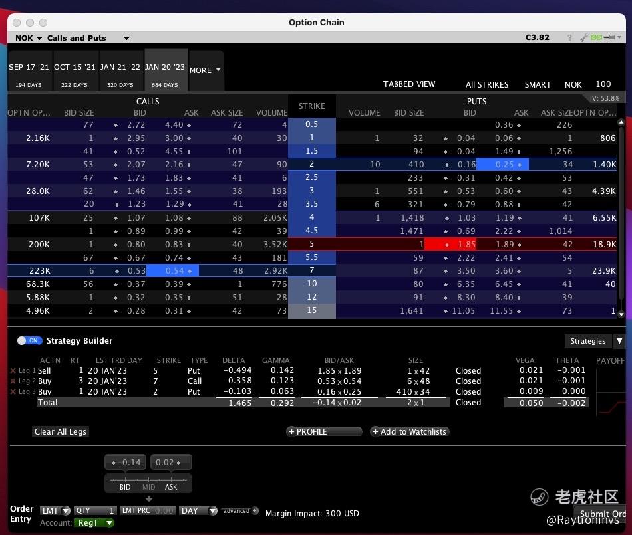Select strike 7 in the strike column
This screenshot has height=535, width=632.
(311, 270)
